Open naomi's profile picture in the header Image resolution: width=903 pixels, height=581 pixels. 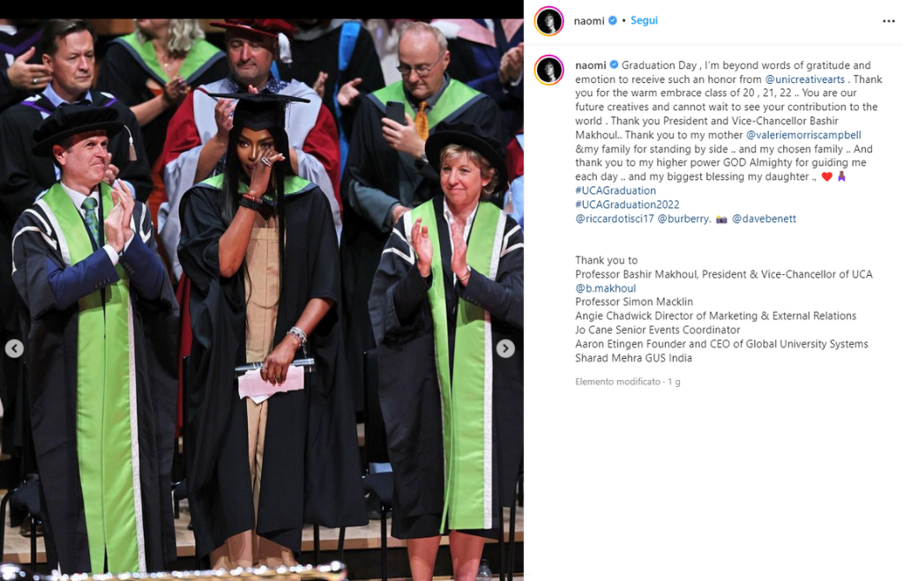549,21
